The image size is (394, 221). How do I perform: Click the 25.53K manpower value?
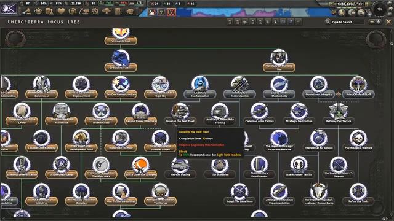[76, 4]
